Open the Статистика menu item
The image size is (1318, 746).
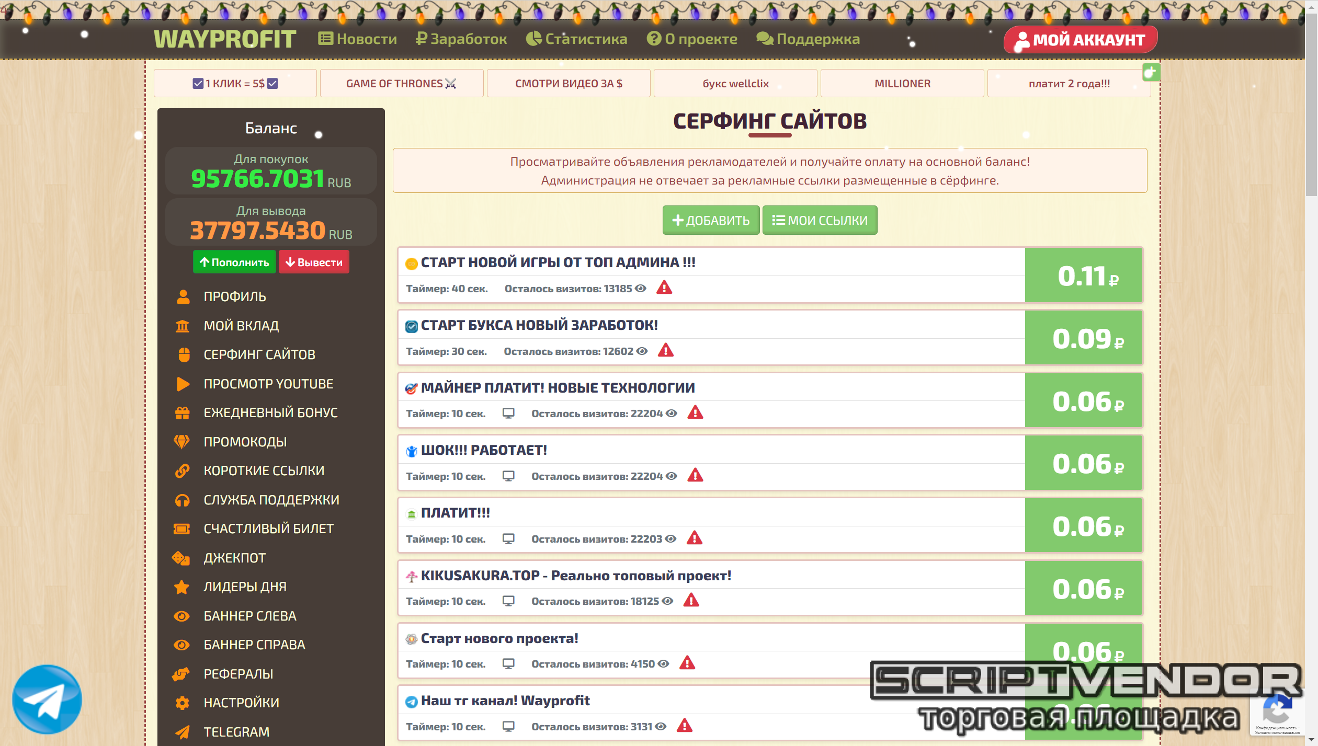576,39
